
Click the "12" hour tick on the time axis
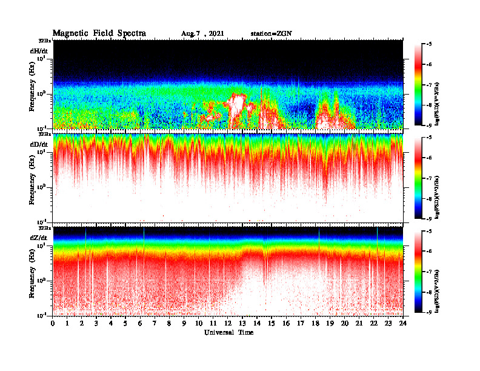pyautogui.click(x=228, y=324)
